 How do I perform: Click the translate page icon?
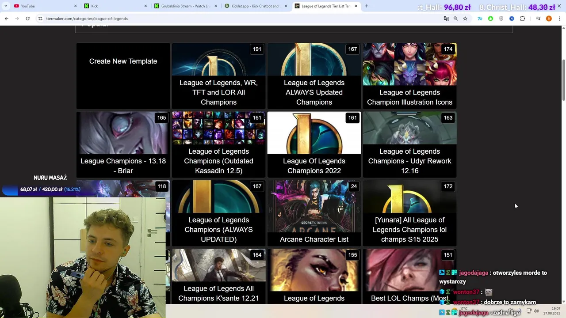coord(446,19)
